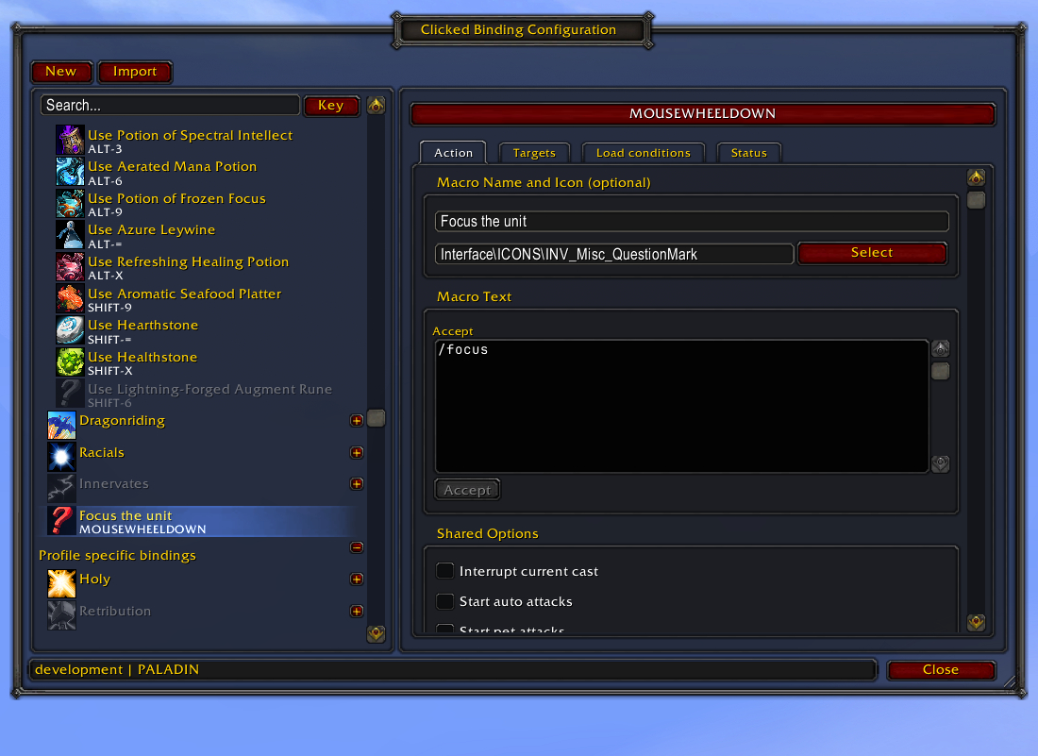Click the Aromatic Seafood Platter icon
Image resolution: width=1038 pixels, height=756 pixels.
(70, 299)
